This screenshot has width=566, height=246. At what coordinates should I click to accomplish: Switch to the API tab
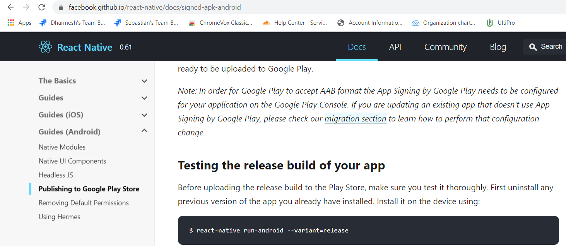point(395,47)
